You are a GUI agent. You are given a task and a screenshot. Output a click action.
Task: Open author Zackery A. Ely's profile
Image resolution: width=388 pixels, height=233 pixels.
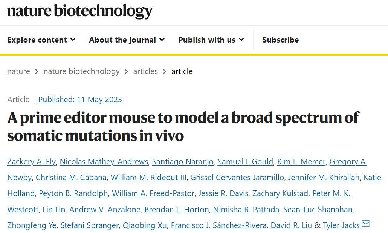coord(31,162)
